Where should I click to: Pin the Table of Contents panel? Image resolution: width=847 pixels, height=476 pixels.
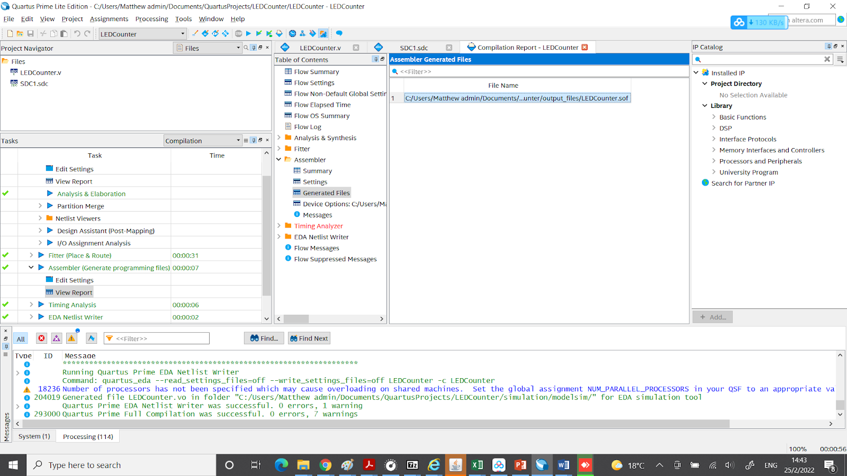375,59
